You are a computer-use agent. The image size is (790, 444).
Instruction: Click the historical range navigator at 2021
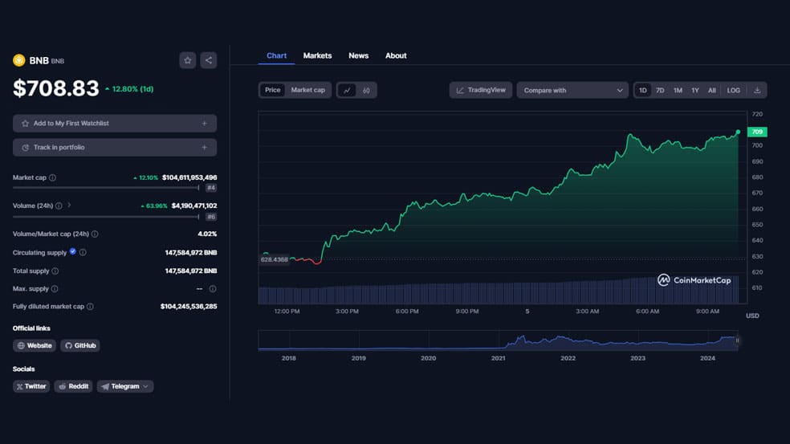pos(499,340)
